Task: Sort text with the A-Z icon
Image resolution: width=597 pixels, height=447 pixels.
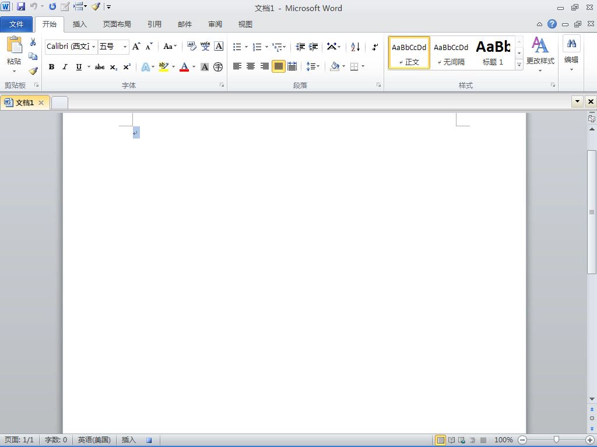Action: click(x=355, y=47)
